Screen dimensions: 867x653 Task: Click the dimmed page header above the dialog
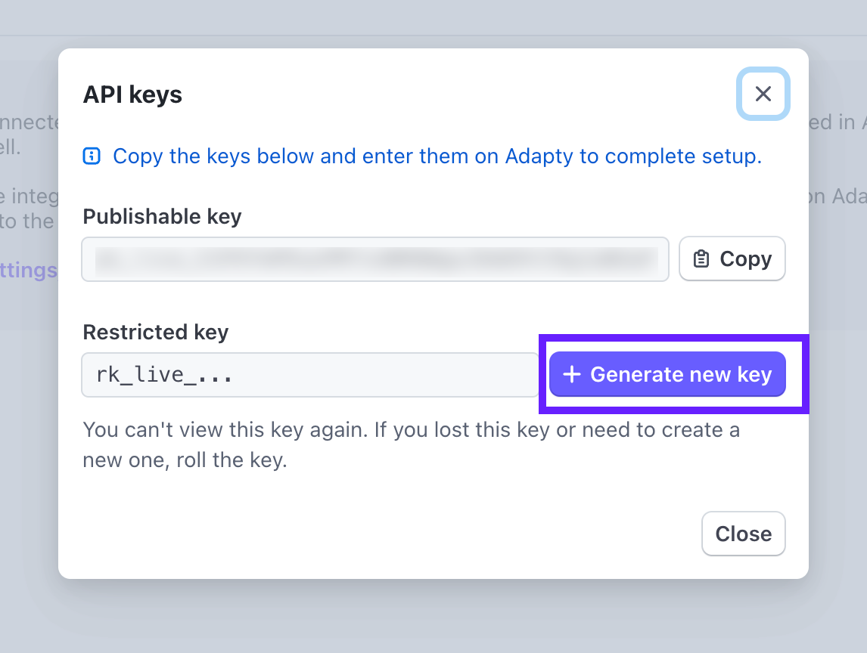pos(433,18)
